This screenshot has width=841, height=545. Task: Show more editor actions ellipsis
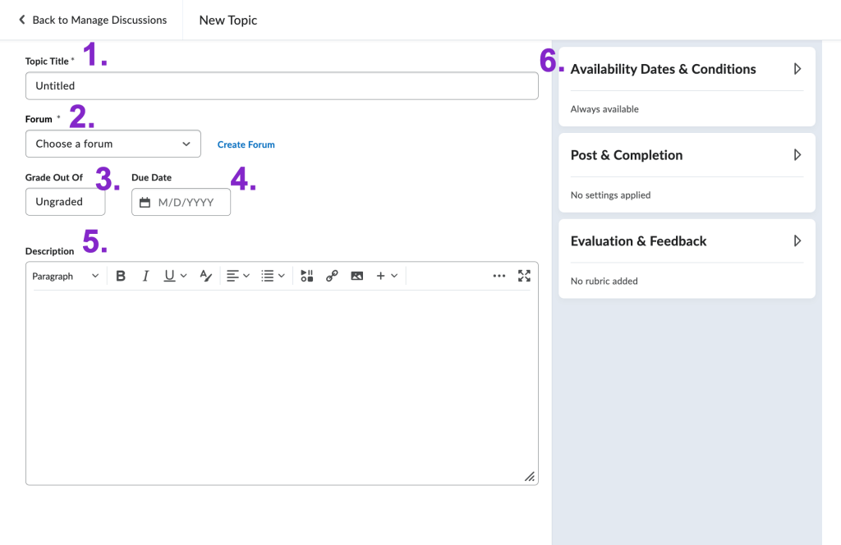[499, 276]
